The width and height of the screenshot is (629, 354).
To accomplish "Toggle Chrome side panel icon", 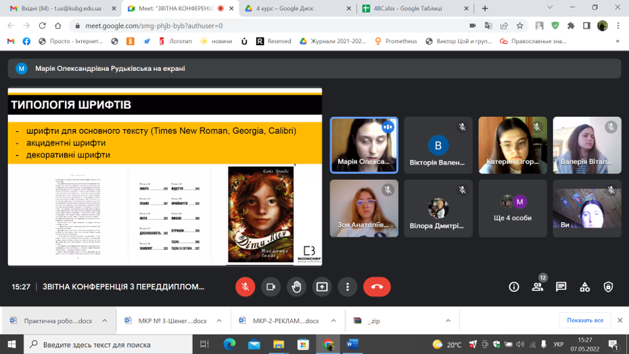I will point(586,26).
